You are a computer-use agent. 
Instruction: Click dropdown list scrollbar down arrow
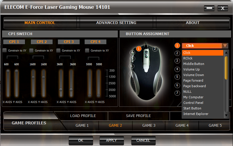(226, 115)
